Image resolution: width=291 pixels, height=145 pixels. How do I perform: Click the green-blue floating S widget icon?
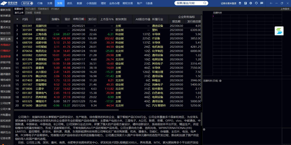pyautogui.click(x=279, y=31)
